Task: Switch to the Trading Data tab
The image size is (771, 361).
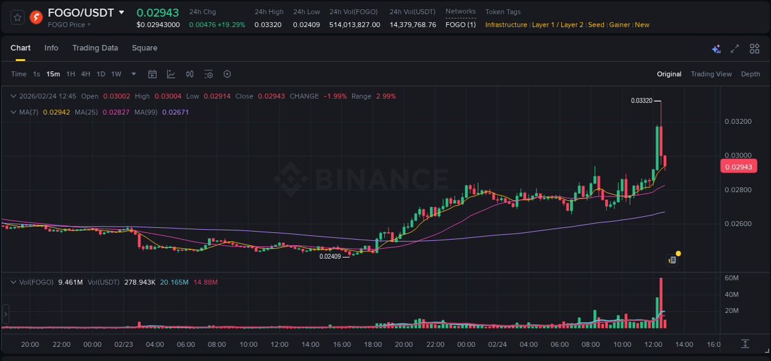Action: tap(95, 48)
